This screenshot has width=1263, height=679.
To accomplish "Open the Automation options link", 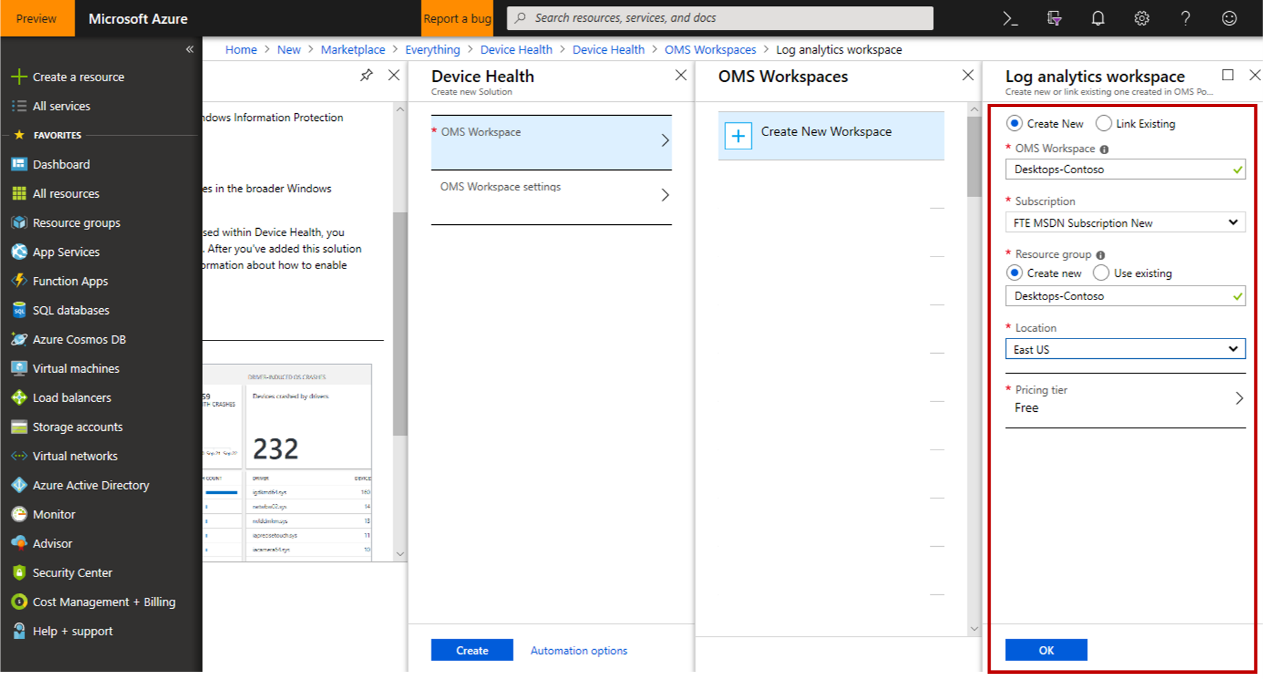I will [579, 651].
